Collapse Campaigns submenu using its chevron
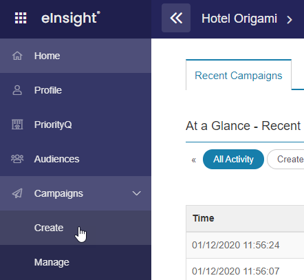The height and width of the screenshot is (280, 304). [x=136, y=193]
